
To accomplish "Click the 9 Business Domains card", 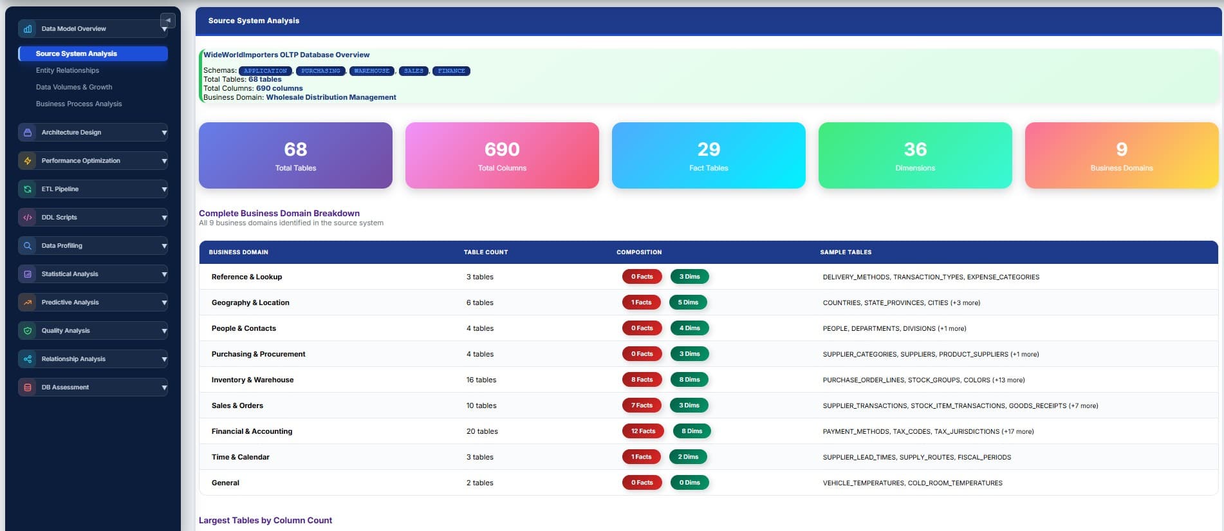I will [1122, 155].
